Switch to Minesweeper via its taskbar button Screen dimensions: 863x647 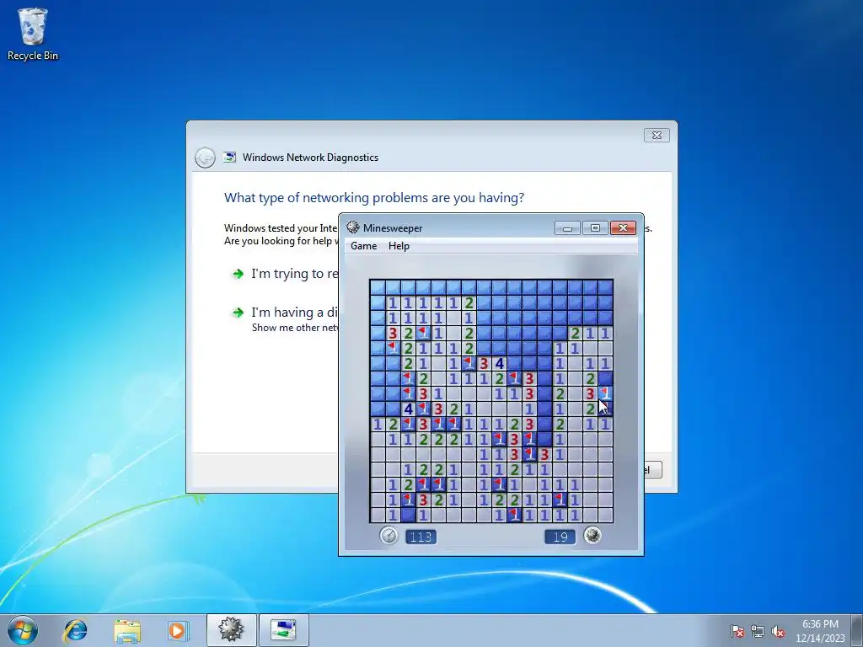231,630
